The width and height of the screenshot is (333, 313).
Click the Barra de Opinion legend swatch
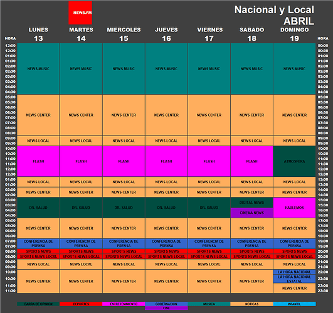tap(38, 304)
